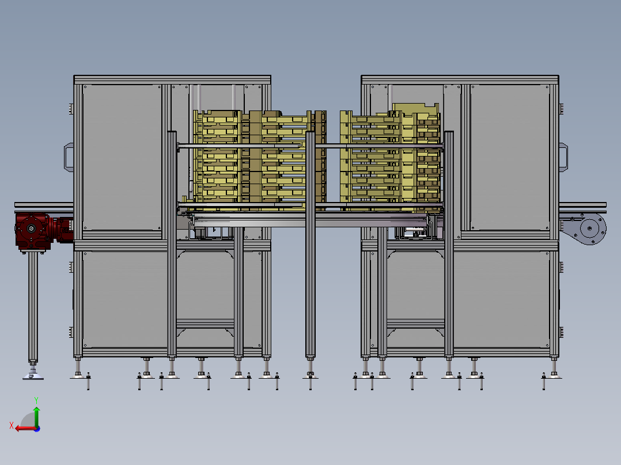Select the vertical support leg below the motor

[x=33, y=307]
